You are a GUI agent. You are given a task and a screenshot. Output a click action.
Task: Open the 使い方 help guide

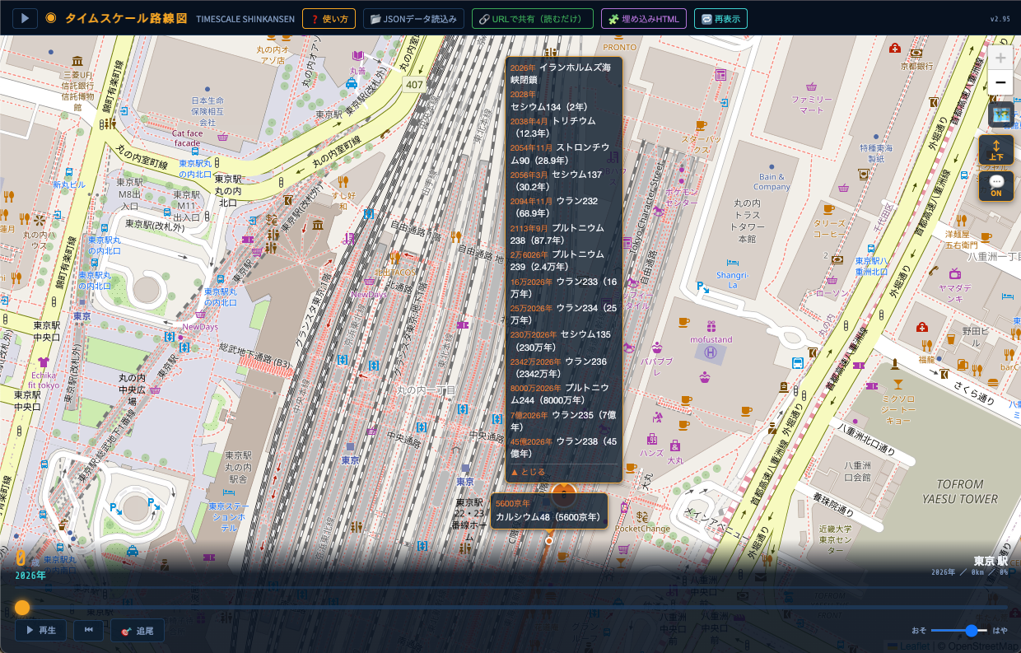click(329, 18)
